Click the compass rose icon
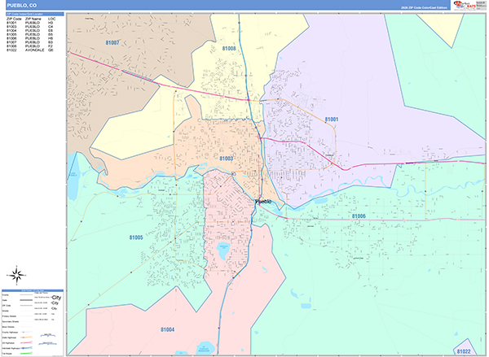Screen dimensions: 489x357 pyautogui.click(x=18, y=274)
